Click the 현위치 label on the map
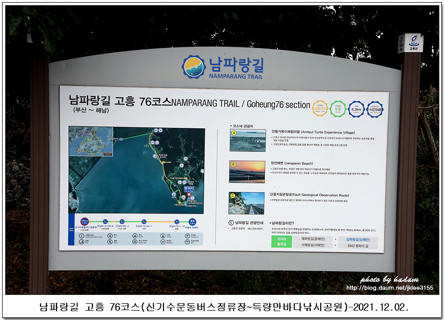The height and width of the screenshot is (320, 444). pos(189,188)
